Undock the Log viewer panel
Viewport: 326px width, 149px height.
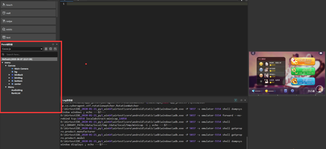pyautogui.click(x=241, y=100)
